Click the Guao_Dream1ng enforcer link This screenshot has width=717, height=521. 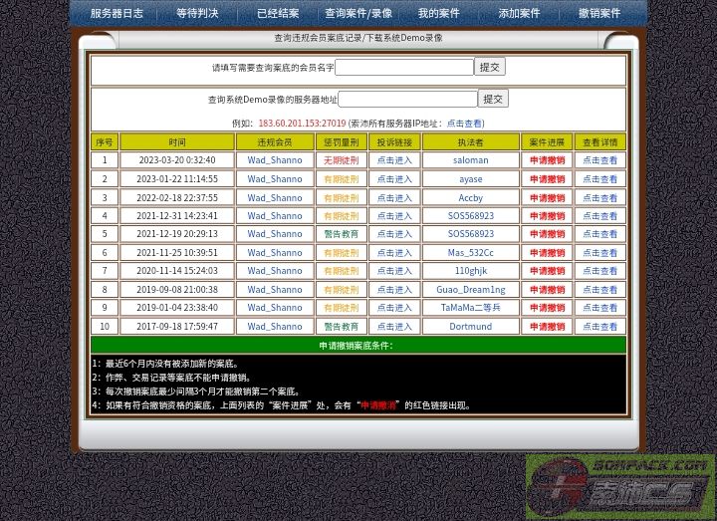pos(470,290)
